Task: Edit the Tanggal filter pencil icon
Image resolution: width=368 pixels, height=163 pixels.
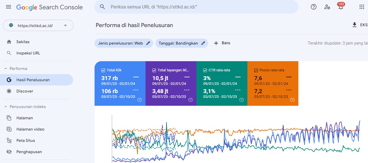Action: [203, 43]
